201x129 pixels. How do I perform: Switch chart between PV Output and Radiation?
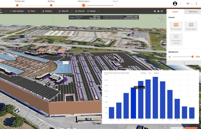pyautogui.click(x=150, y=73)
